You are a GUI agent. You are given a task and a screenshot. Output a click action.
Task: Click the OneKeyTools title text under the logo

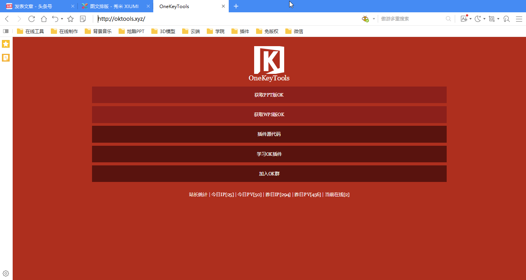click(269, 78)
